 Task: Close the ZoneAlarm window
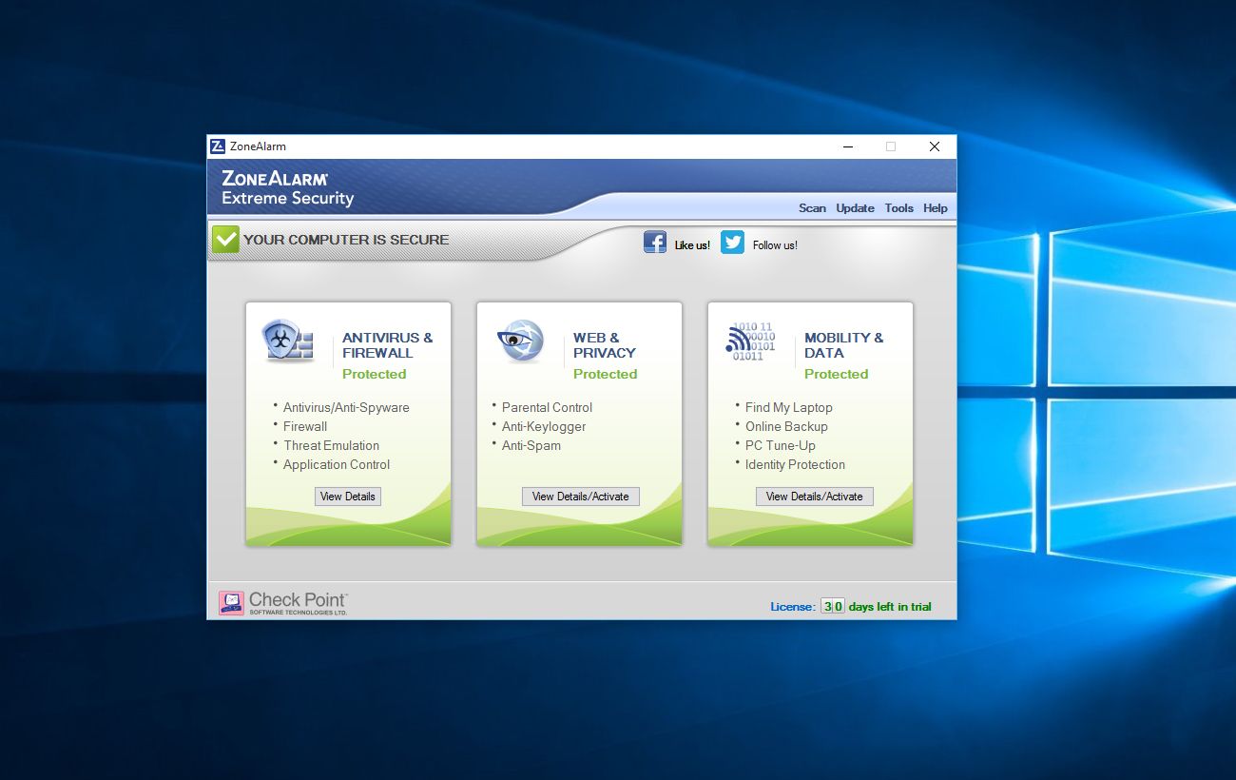935,146
